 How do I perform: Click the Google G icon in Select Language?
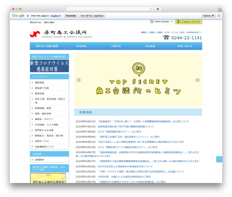[x=152, y=21]
